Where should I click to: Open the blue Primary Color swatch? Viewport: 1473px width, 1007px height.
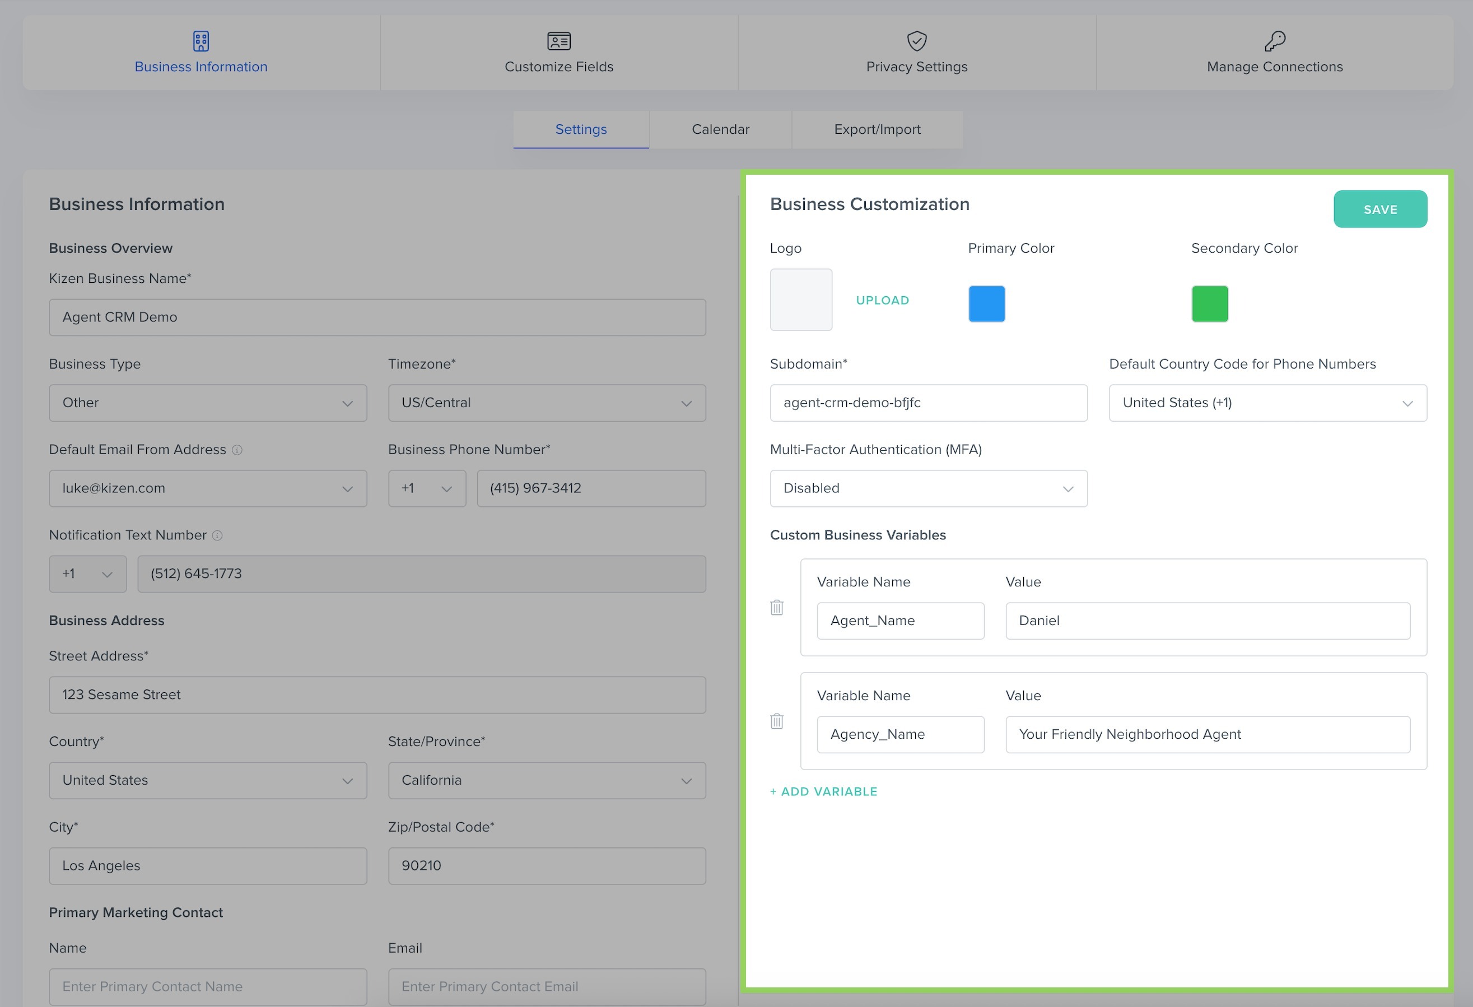tap(986, 304)
